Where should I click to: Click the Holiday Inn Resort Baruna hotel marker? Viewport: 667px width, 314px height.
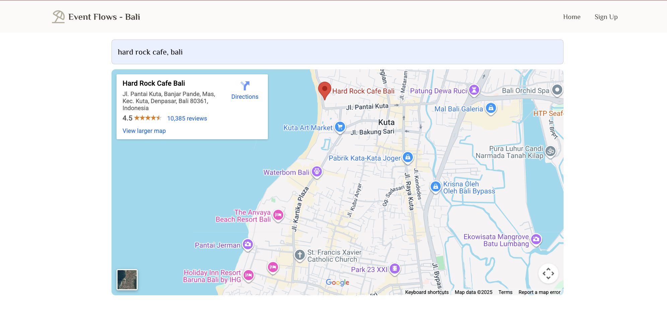[x=248, y=276]
